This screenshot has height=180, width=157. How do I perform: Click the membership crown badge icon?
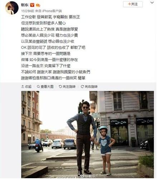coord(38,5)
